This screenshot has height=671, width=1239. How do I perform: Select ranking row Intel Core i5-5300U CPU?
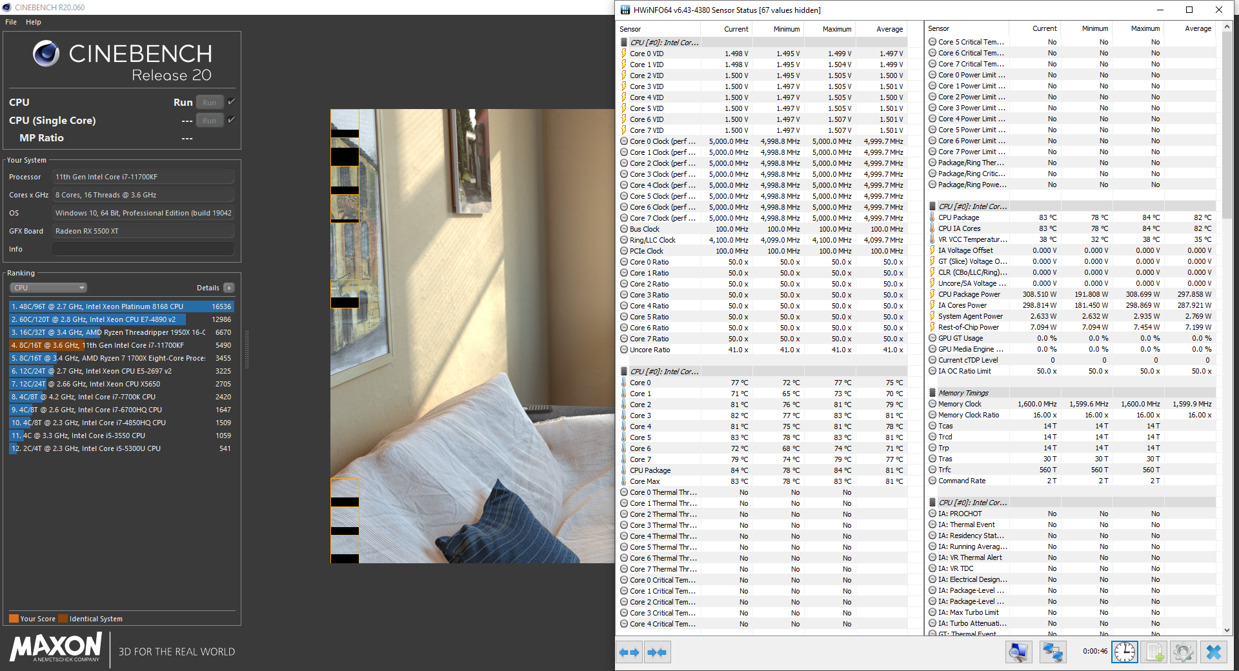pyautogui.click(x=121, y=448)
